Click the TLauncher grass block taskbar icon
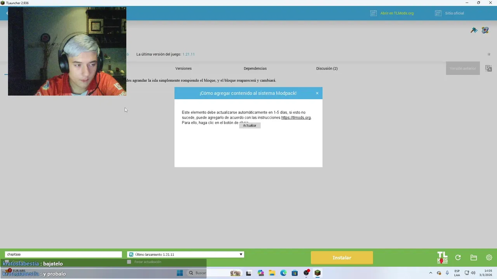This screenshot has width=497, height=279. tap(318, 273)
